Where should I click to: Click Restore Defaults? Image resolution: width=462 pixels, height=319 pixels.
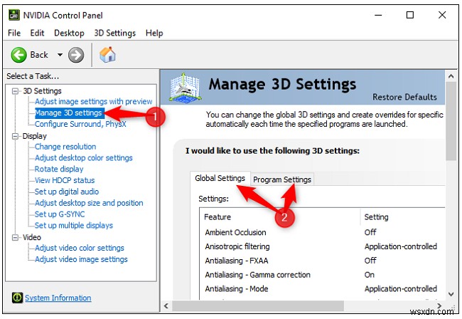coord(404,97)
